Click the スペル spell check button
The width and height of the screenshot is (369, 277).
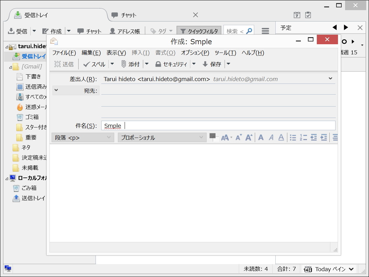coord(94,64)
